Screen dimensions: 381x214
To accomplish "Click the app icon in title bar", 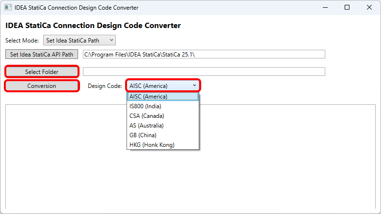I will [8, 8].
